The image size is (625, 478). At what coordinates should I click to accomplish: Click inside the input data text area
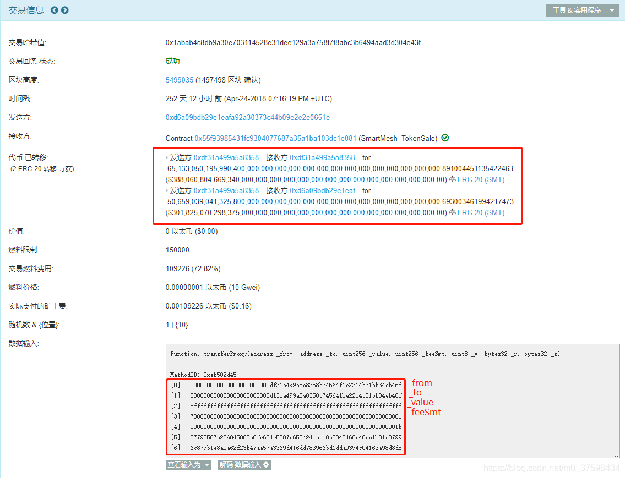click(x=393, y=401)
